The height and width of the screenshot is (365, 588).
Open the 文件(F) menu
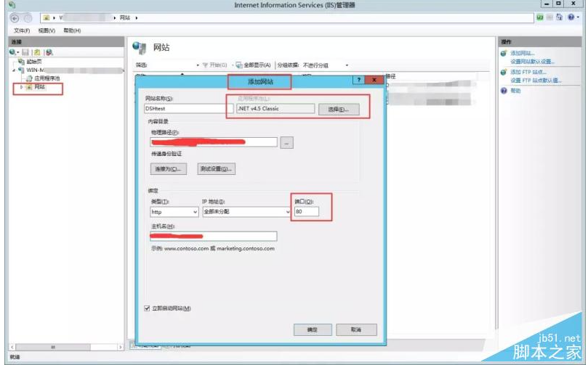[x=22, y=30]
